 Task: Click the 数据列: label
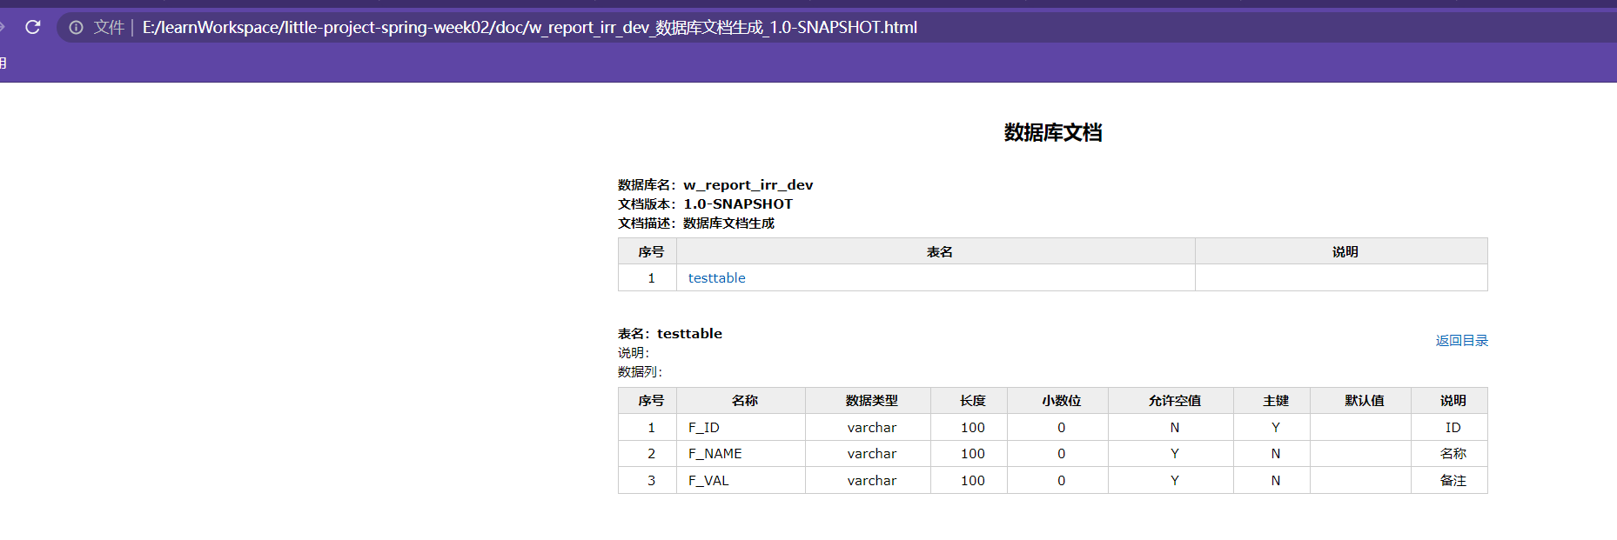[640, 371]
